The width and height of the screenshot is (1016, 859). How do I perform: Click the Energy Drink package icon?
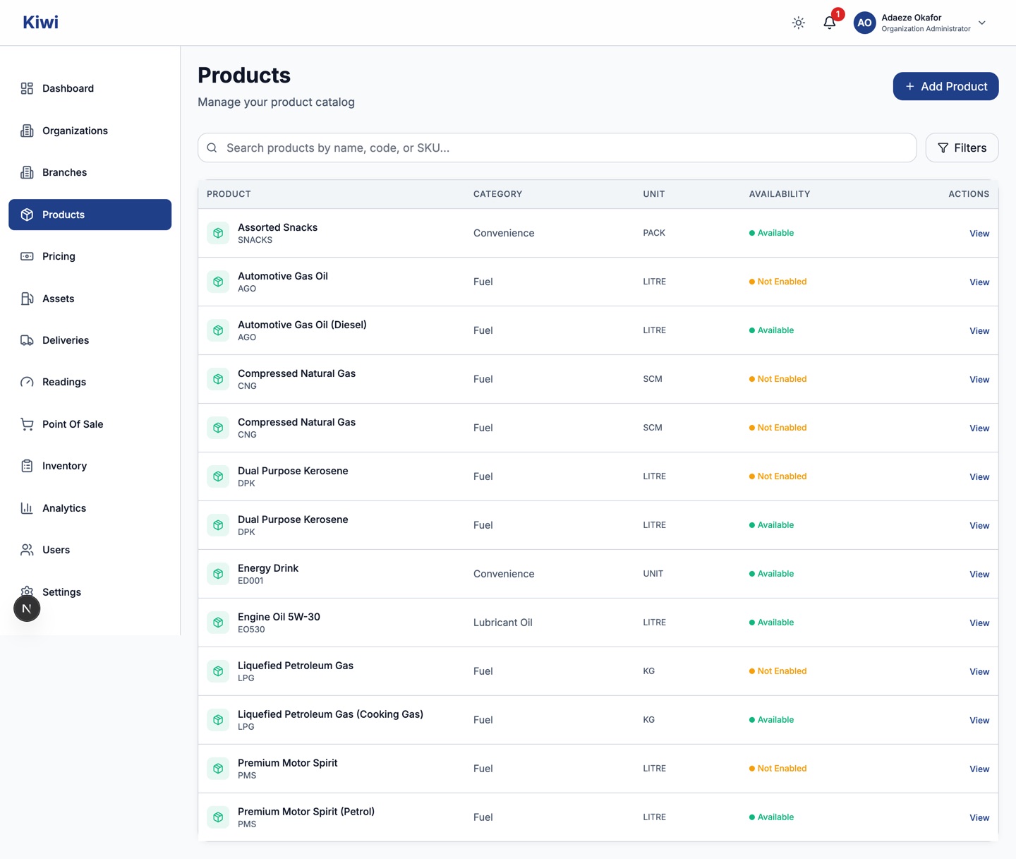click(x=218, y=574)
